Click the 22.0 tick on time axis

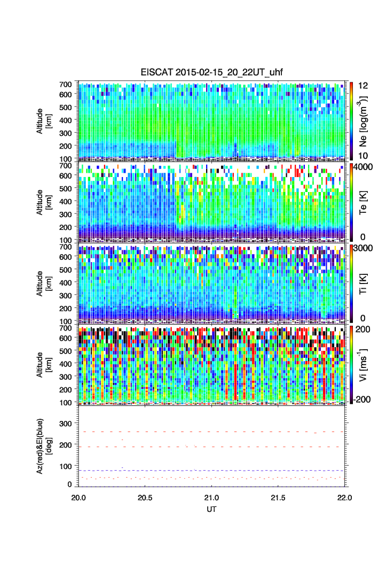pyautogui.click(x=345, y=497)
